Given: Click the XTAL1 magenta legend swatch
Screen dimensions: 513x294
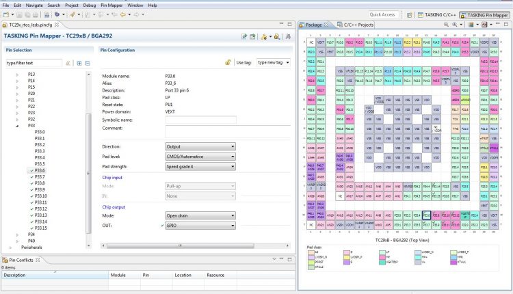Looking at the screenshot, I should pos(453,262).
